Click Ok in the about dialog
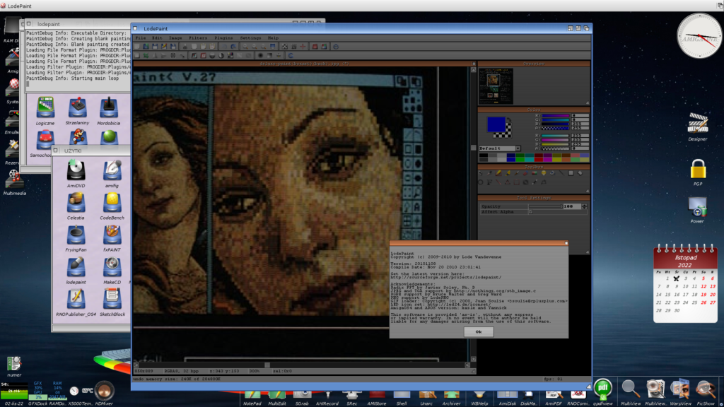This screenshot has height=407, width=724. (479, 332)
